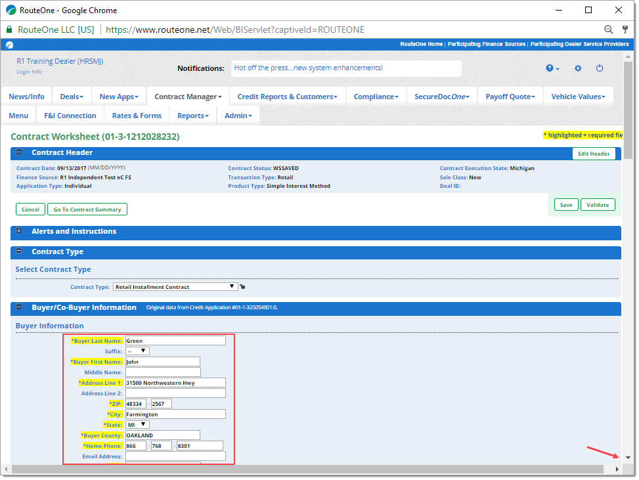The width and height of the screenshot is (639, 480).
Task: Click the Home Phone area code field
Action: pos(136,446)
